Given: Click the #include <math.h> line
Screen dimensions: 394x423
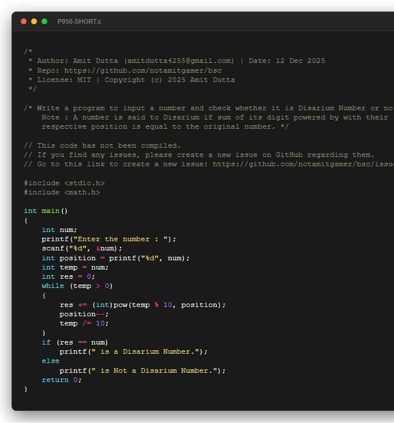Looking at the screenshot, I should pyautogui.click(x=62, y=192).
